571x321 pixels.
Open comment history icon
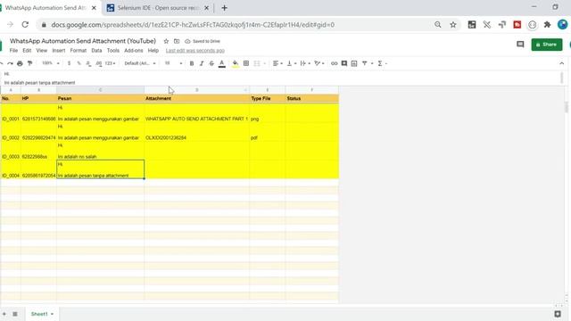(x=520, y=45)
